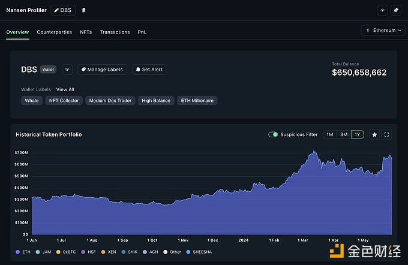Open the NFTs tab
Image resolution: width=408 pixels, height=265 pixels.
point(86,32)
